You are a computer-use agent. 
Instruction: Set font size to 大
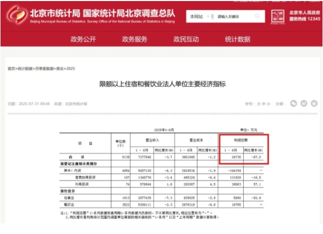[259, 104]
